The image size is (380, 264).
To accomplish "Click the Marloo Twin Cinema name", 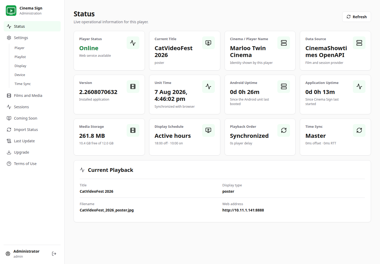I will coord(248,51).
